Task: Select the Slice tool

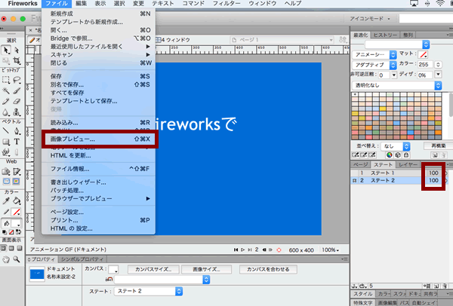Action: [x=17, y=172]
